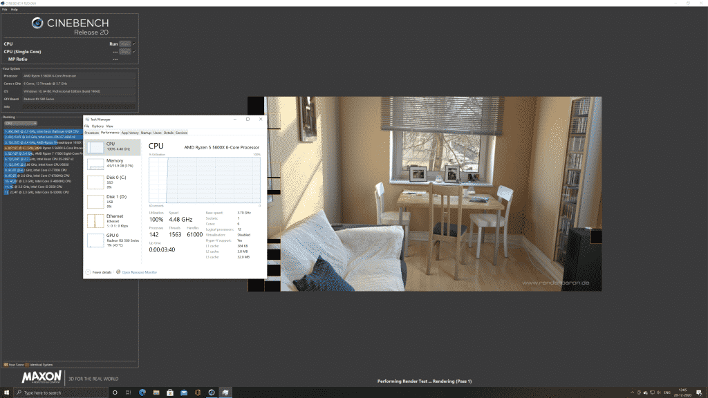Screen dimensions: 708x398
Task: Switch to Cinebench taskbar icon
Action: [212, 392]
